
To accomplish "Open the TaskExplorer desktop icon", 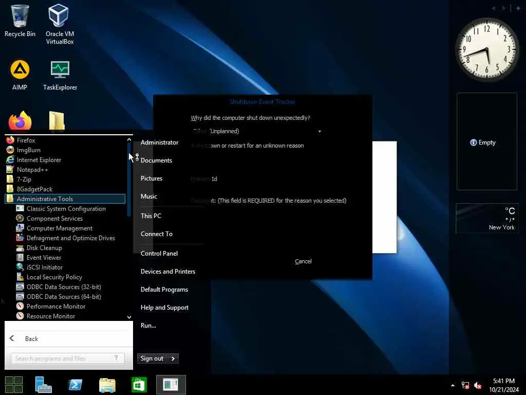I will point(60,75).
